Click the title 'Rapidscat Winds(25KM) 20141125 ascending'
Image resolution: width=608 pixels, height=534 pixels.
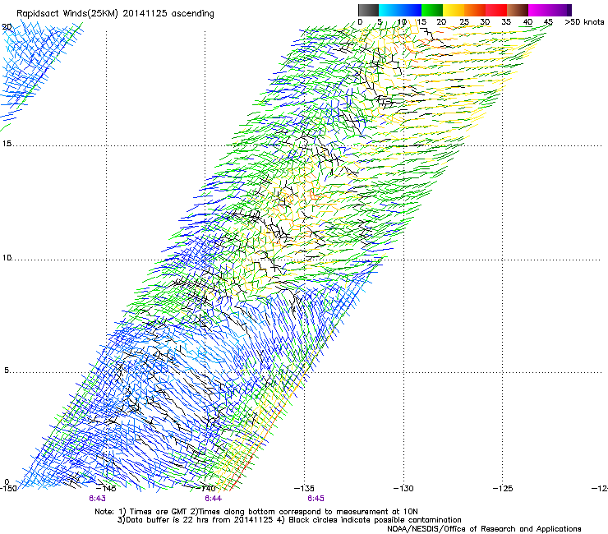[115, 13]
